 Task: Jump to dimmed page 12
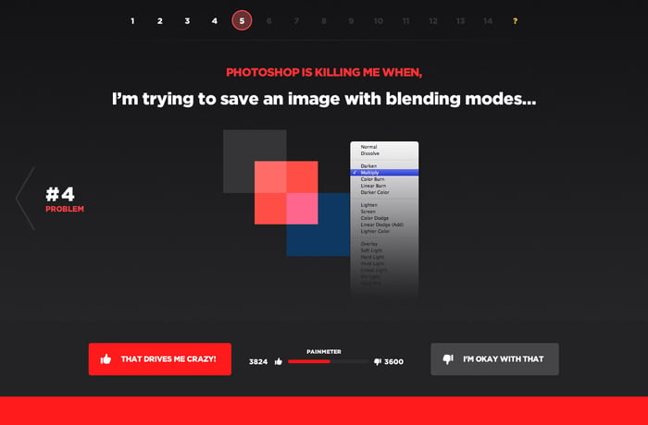pos(433,21)
